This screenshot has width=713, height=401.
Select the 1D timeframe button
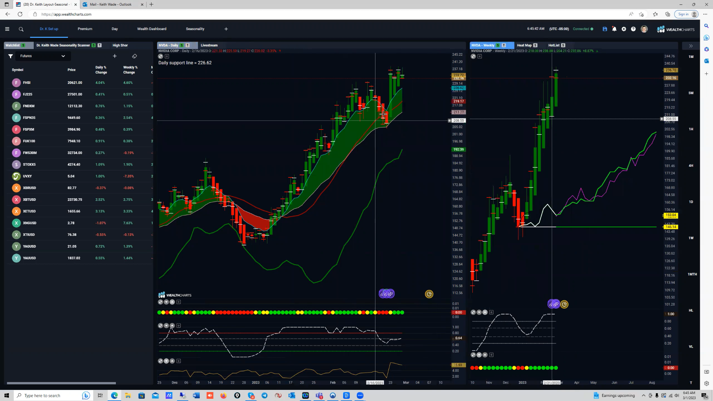[x=691, y=202]
